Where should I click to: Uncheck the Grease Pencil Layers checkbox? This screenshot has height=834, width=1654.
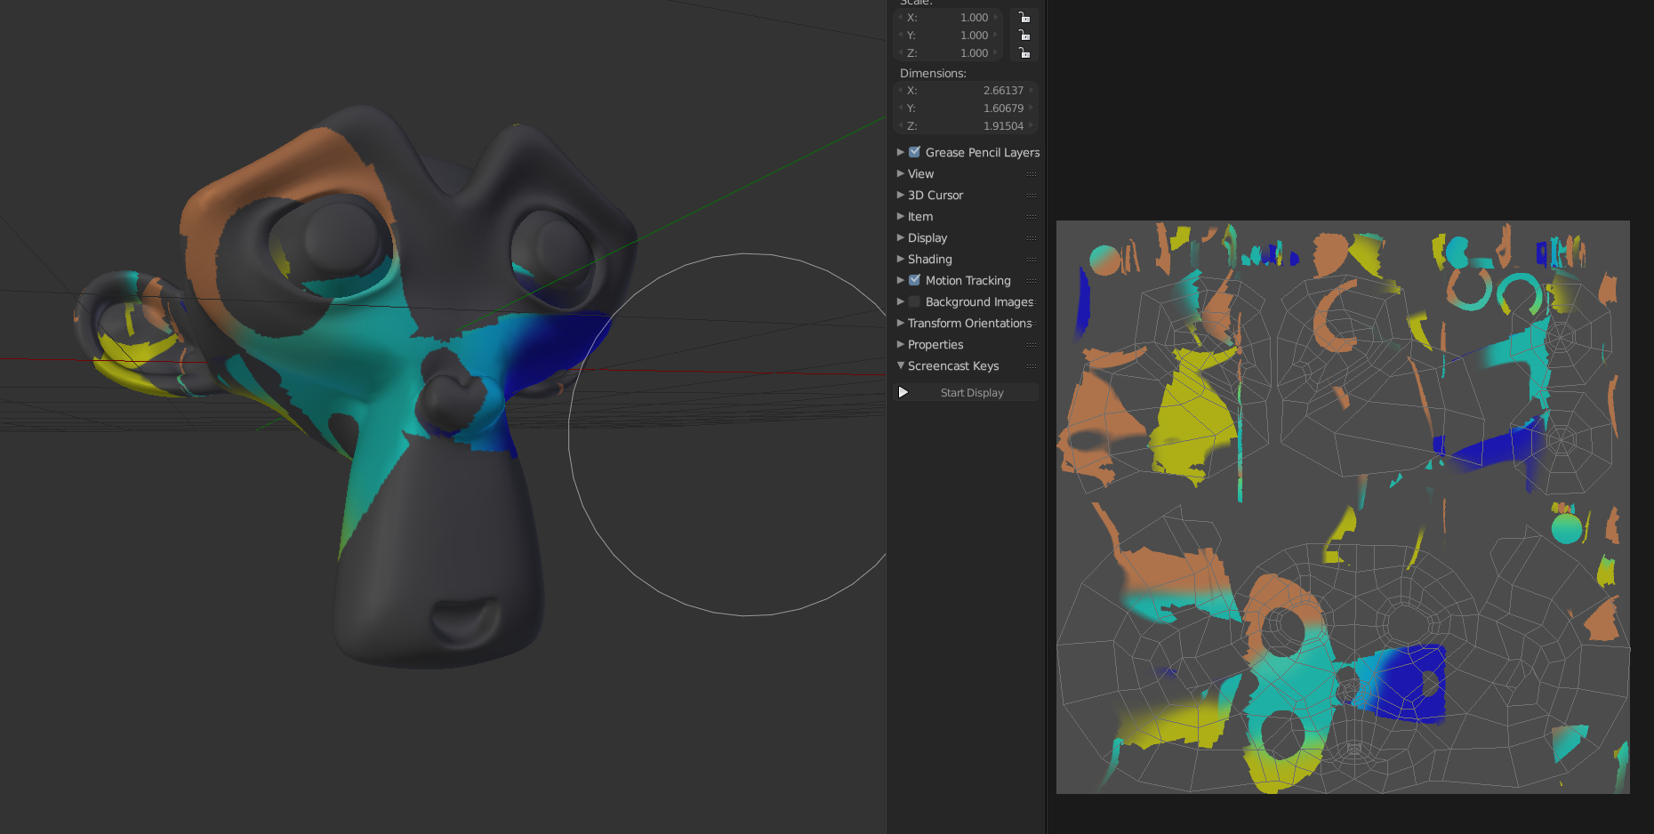coord(913,152)
